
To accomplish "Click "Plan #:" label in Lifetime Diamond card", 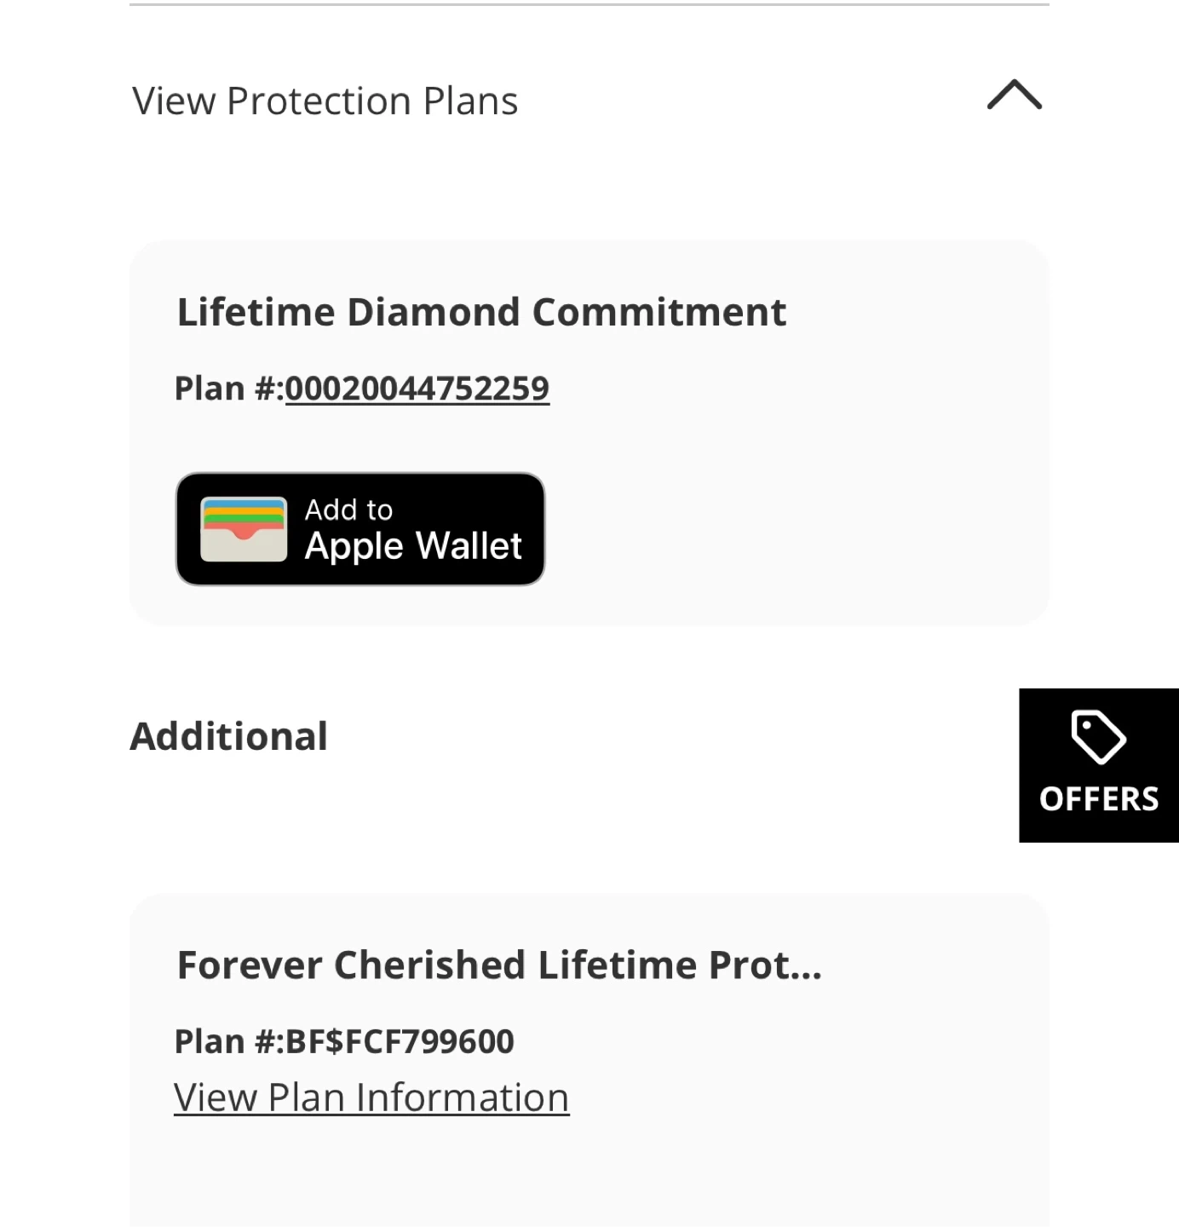I will pyautogui.click(x=227, y=389).
